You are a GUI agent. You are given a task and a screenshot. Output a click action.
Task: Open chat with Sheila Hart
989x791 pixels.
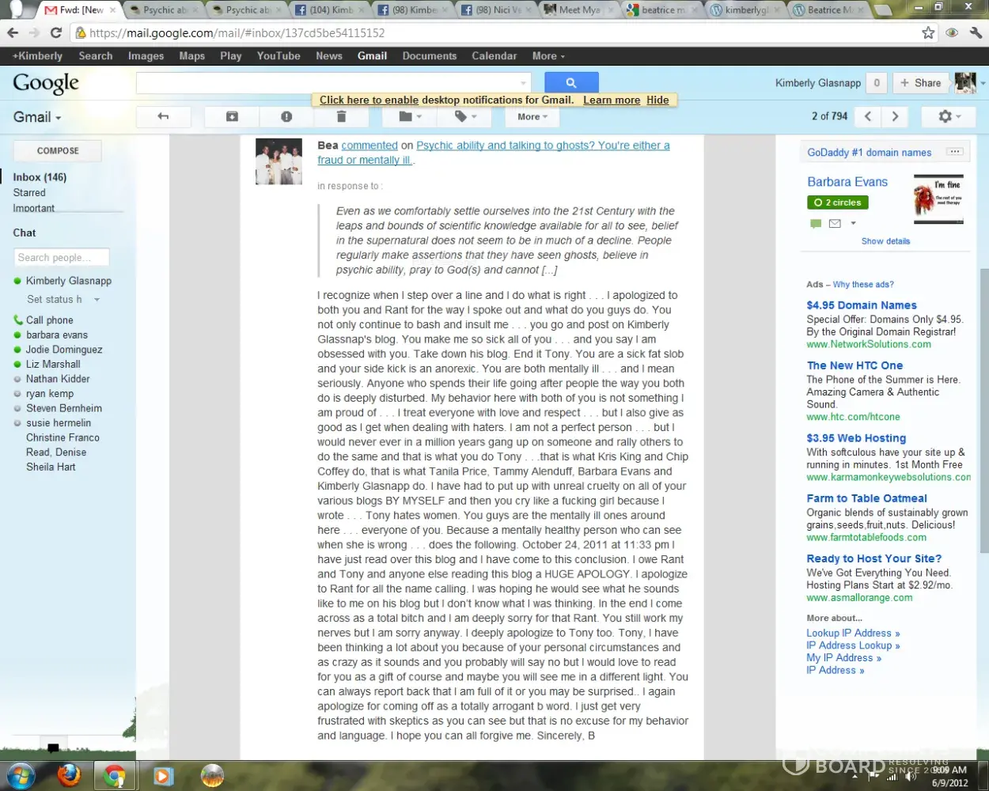[51, 467]
